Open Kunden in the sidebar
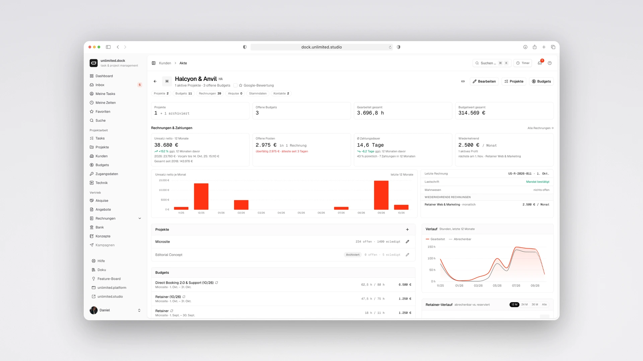643x361 pixels. pyautogui.click(x=116, y=156)
